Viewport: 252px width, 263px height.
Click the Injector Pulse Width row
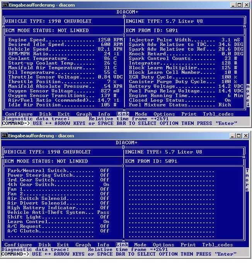click(x=184, y=40)
